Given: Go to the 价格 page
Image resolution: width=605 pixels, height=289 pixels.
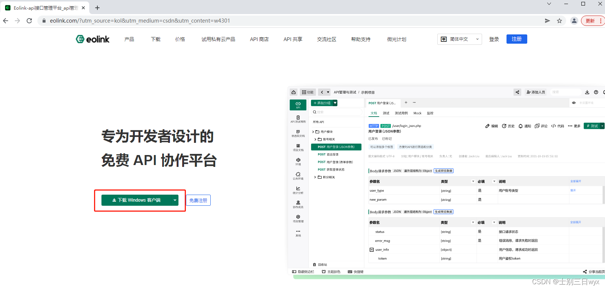Looking at the screenshot, I should 180,39.
